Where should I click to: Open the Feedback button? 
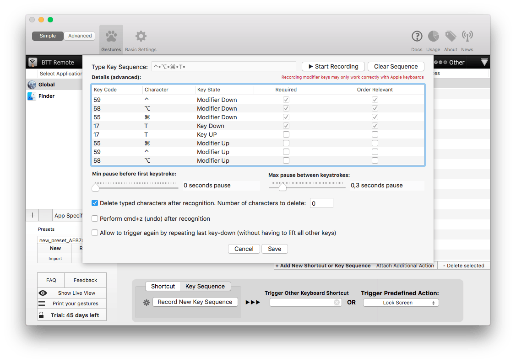pos(85,280)
